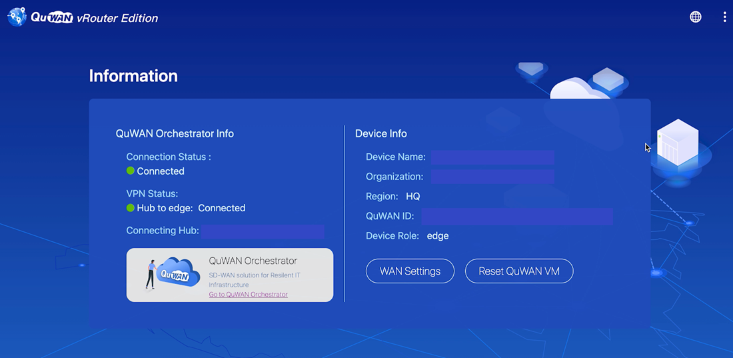This screenshot has width=733, height=358.
Task: Click the green Connection Status indicator dot
Action: point(131,171)
